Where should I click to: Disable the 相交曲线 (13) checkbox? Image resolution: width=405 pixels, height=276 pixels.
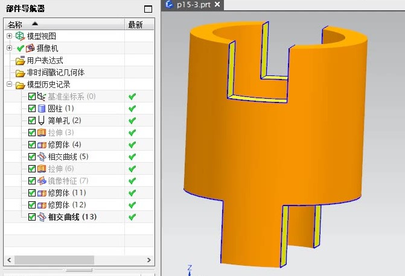coord(32,217)
